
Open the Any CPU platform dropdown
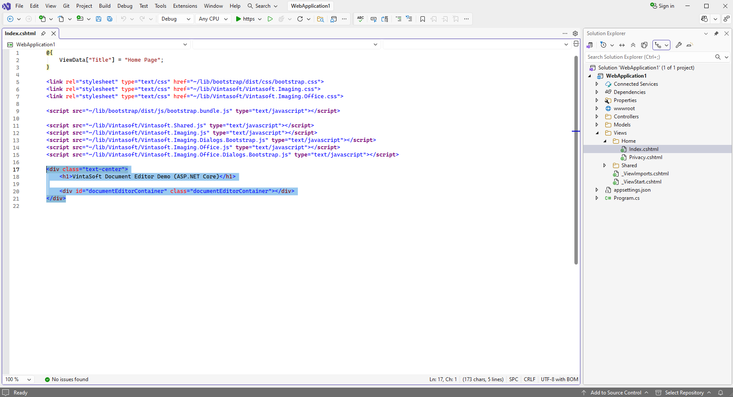tap(213, 19)
